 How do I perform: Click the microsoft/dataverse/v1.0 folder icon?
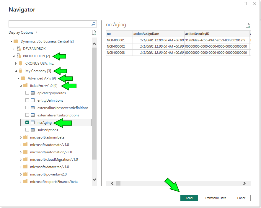[x=25, y=167]
